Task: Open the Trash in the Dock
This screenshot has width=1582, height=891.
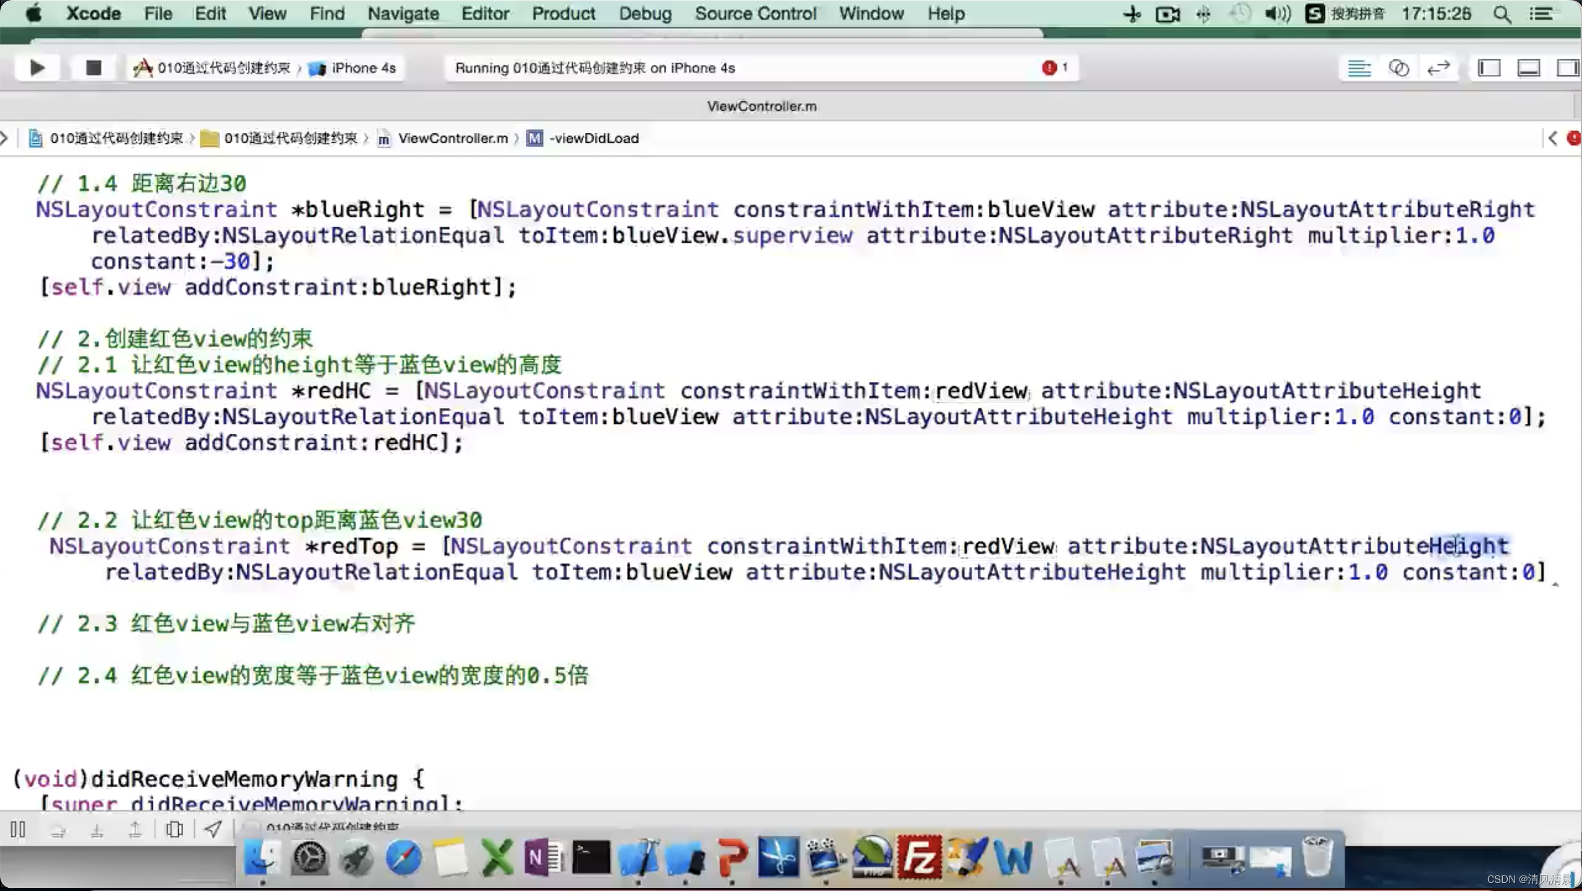Action: pyautogui.click(x=1317, y=856)
